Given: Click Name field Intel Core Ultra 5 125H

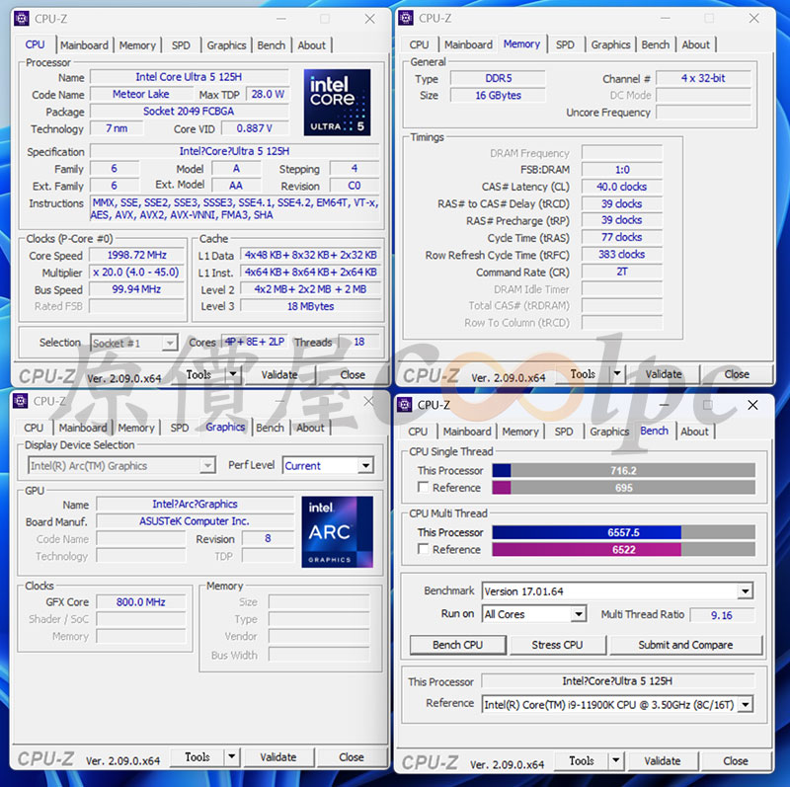Looking at the screenshot, I should click(x=189, y=77).
